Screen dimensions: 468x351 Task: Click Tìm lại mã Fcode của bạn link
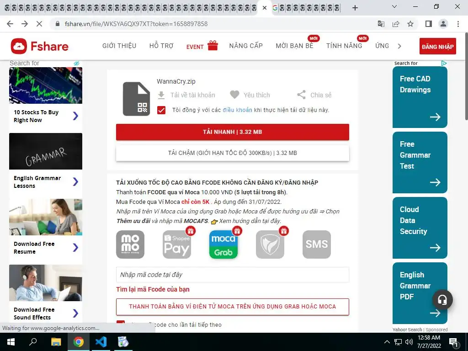click(x=153, y=289)
